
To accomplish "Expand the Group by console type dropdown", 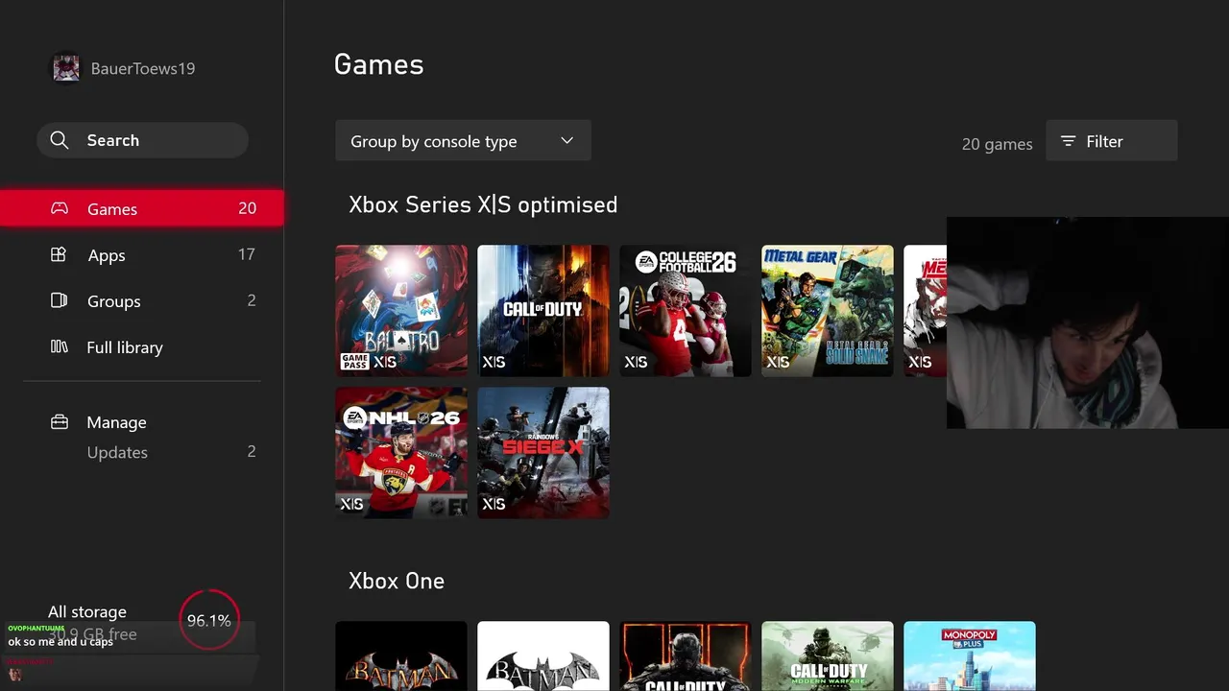I will click(463, 141).
